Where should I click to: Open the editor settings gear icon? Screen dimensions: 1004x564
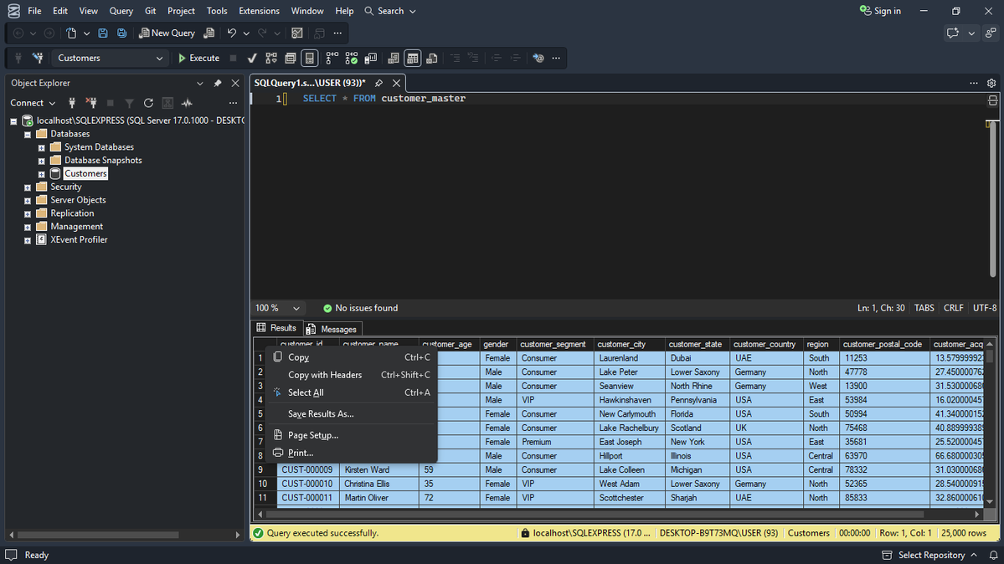coord(991,83)
